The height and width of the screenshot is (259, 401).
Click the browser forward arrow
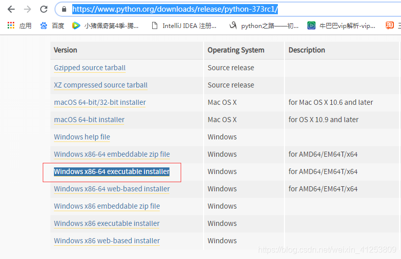coord(27,10)
